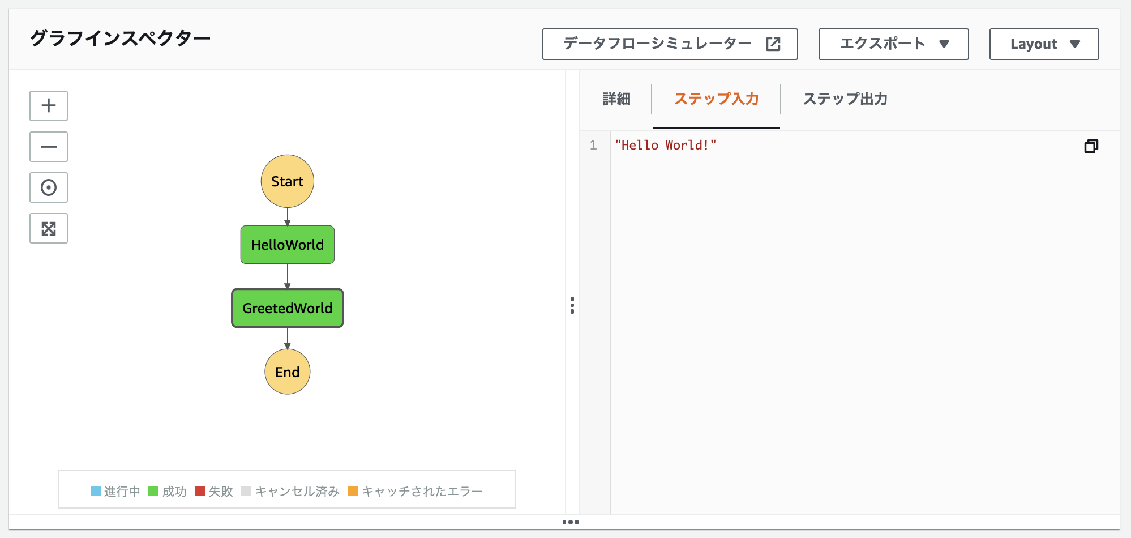Image resolution: width=1131 pixels, height=538 pixels.
Task: Click the 成功 green color swatch in legend
Action: click(153, 490)
